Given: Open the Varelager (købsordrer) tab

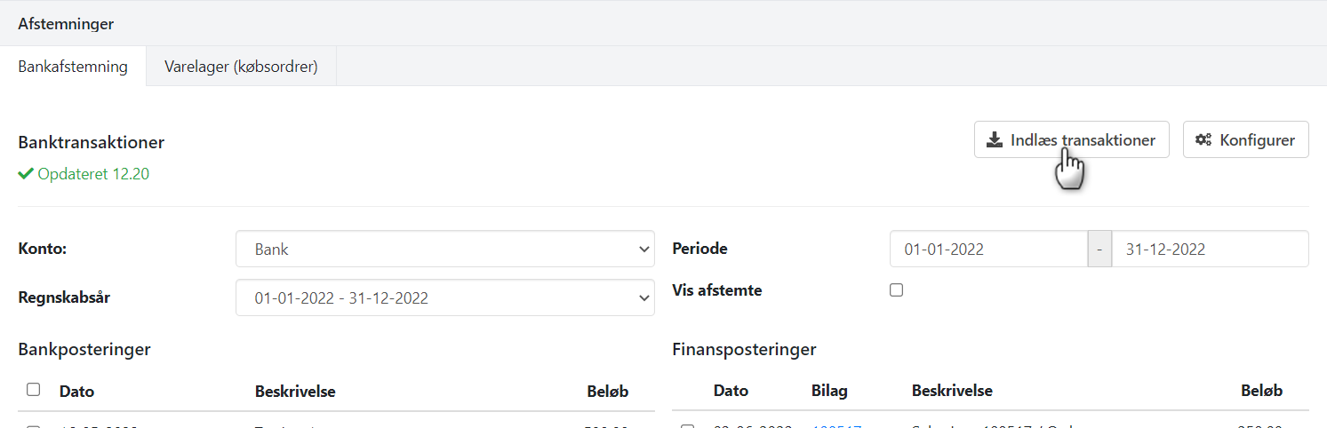Looking at the screenshot, I should click(x=241, y=67).
